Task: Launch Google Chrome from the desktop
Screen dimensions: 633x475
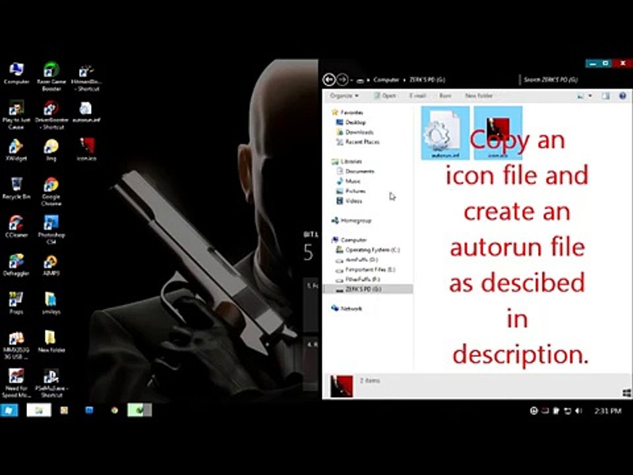Action: click(51, 191)
